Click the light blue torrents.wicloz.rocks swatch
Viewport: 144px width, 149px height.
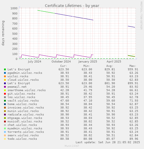[x=5, y=132]
